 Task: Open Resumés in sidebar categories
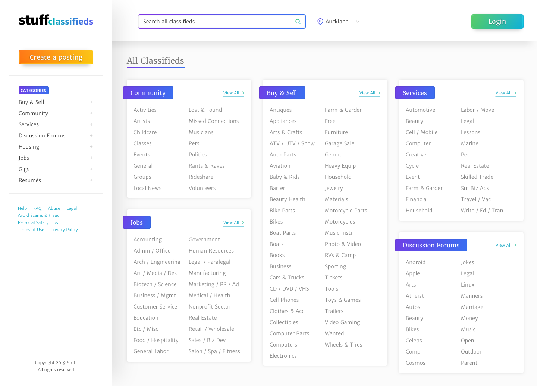coord(30,180)
